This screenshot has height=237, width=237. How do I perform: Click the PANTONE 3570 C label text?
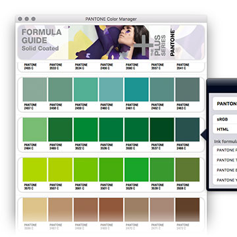click(30, 187)
